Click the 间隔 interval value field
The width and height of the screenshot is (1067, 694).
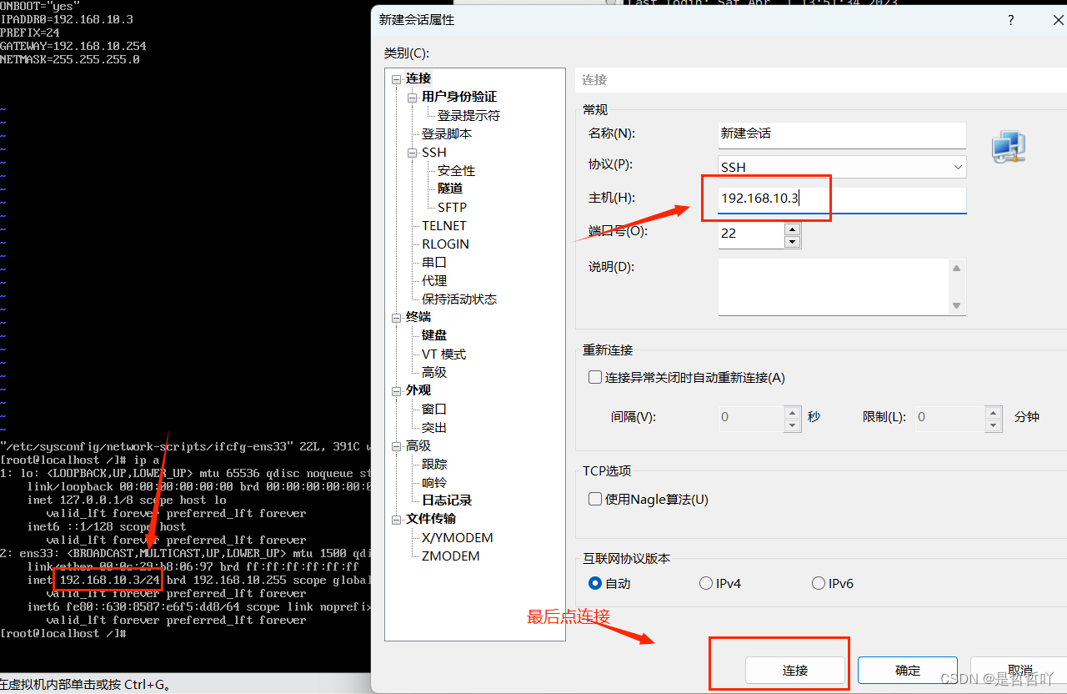click(751, 417)
